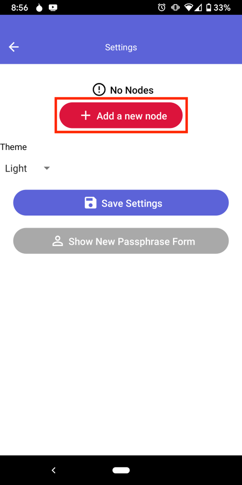Viewport: 242px width, 485px height.
Task: Tap the back arrow in Settings header
Action: click(x=14, y=47)
